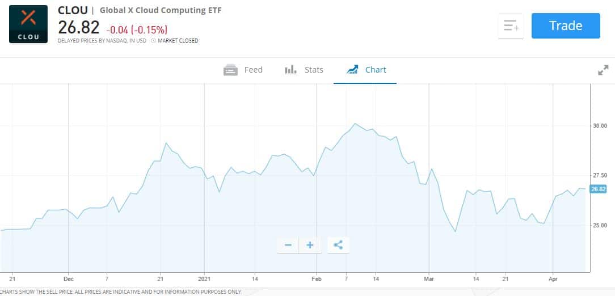Click the Global X Cloud Computing ETF title

point(161,10)
